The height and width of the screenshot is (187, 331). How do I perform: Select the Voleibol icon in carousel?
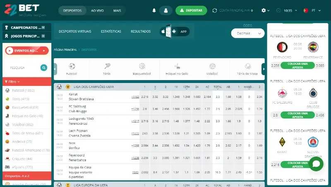click(212, 66)
